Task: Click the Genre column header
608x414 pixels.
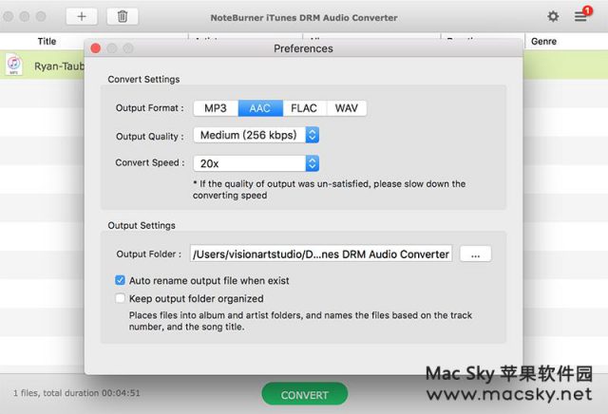Action: [543, 42]
